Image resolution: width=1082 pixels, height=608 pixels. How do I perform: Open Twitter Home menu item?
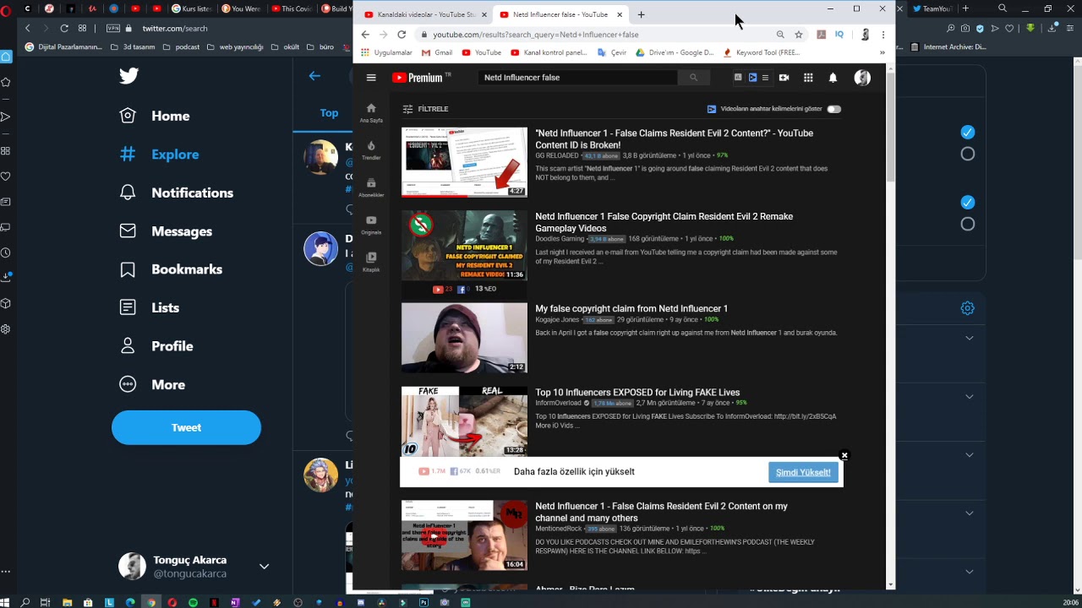pyautogui.click(x=155, y=116)
